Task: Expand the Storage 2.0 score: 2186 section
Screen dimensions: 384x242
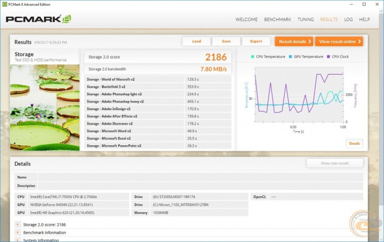Action: tap(18, 224)
